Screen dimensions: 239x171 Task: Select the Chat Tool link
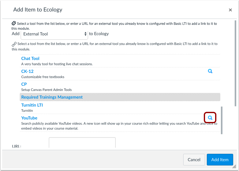pyautogui.click(x=30, y=58)
